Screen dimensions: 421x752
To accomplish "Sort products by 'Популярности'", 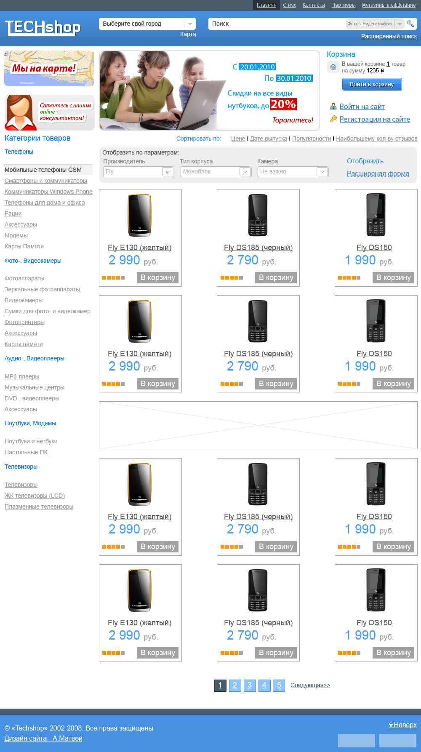I will [312, 139].
